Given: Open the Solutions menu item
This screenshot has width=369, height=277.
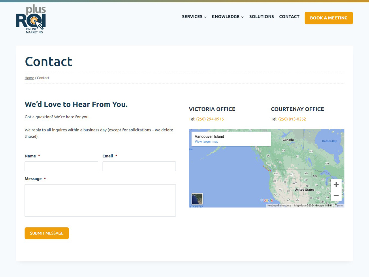Looking at the screenshot, I should pos(261,17).
